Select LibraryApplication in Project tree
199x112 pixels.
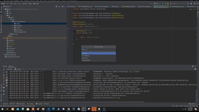coord(20,32)
